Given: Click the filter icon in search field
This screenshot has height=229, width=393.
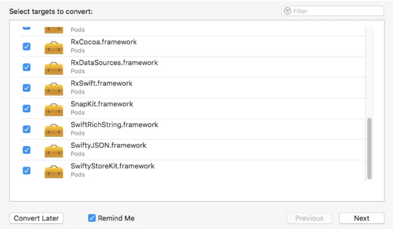Looking at the screenshot, I should coord(287,11).
